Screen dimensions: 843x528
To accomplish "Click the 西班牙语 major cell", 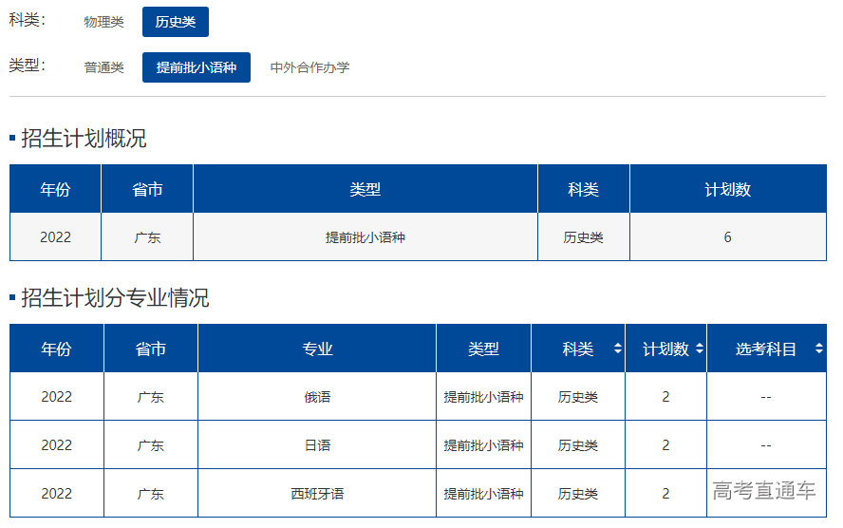I will 317,494.
